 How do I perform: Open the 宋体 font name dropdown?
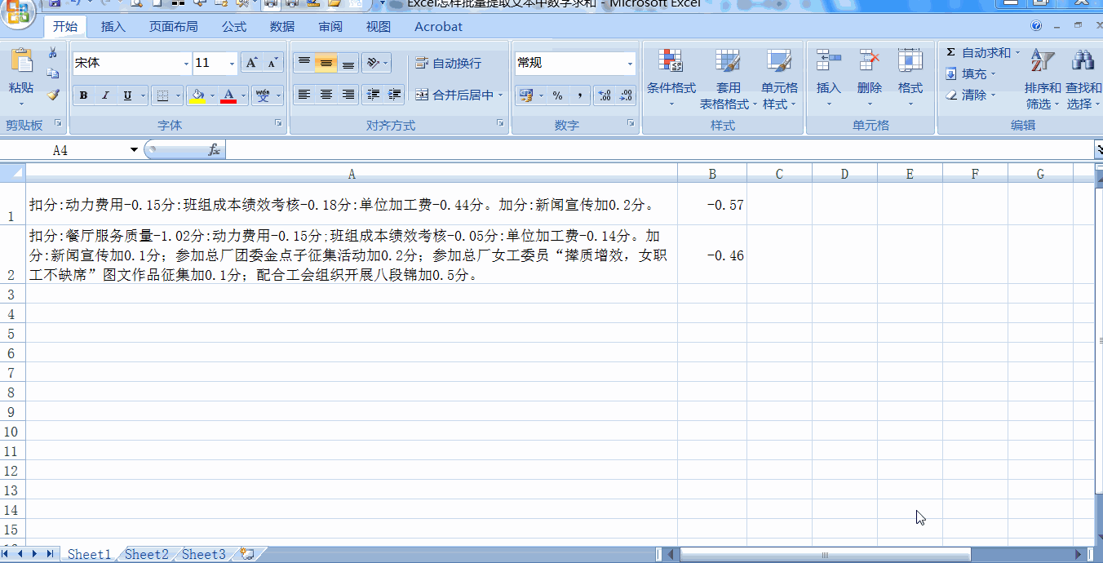coord(184,63)
